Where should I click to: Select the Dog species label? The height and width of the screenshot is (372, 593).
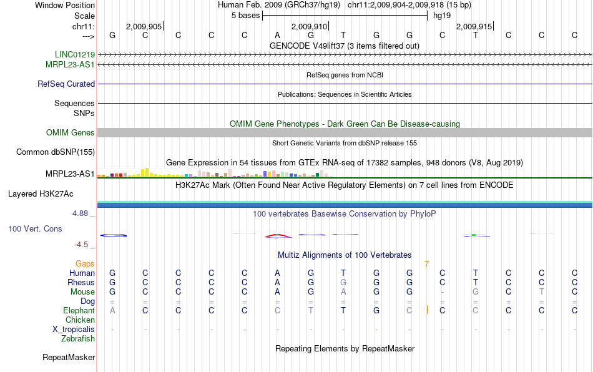tap(87, 301)
